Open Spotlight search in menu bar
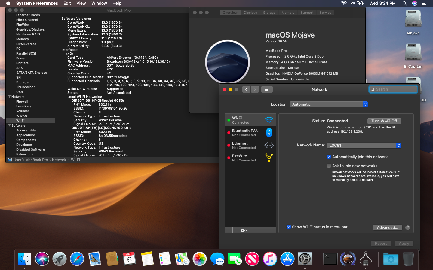The image size is (433, 270). [405, 3]
